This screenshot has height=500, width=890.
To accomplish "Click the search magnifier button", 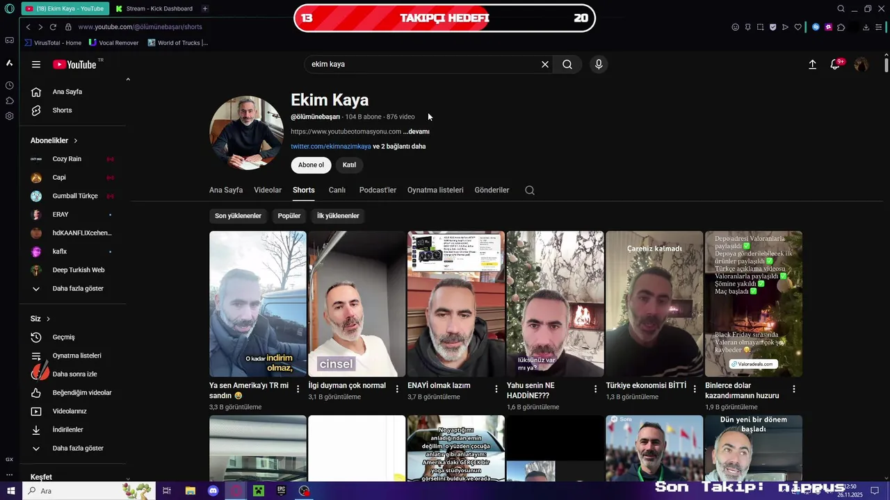I will tap(567, 65).
